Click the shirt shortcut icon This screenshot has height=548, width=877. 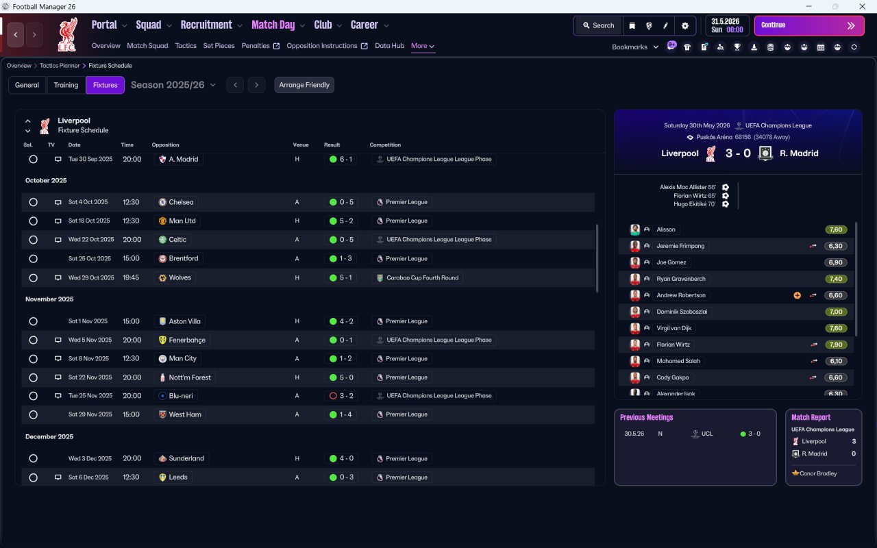(x=687, y=47)
